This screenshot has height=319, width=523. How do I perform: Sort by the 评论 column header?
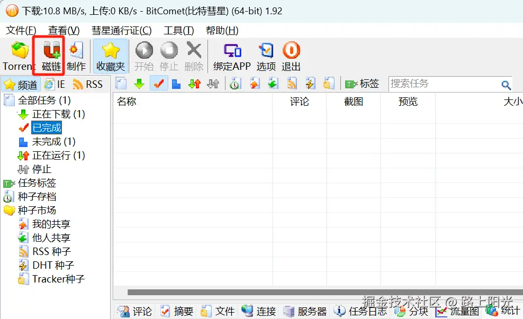tap(300, 102)
